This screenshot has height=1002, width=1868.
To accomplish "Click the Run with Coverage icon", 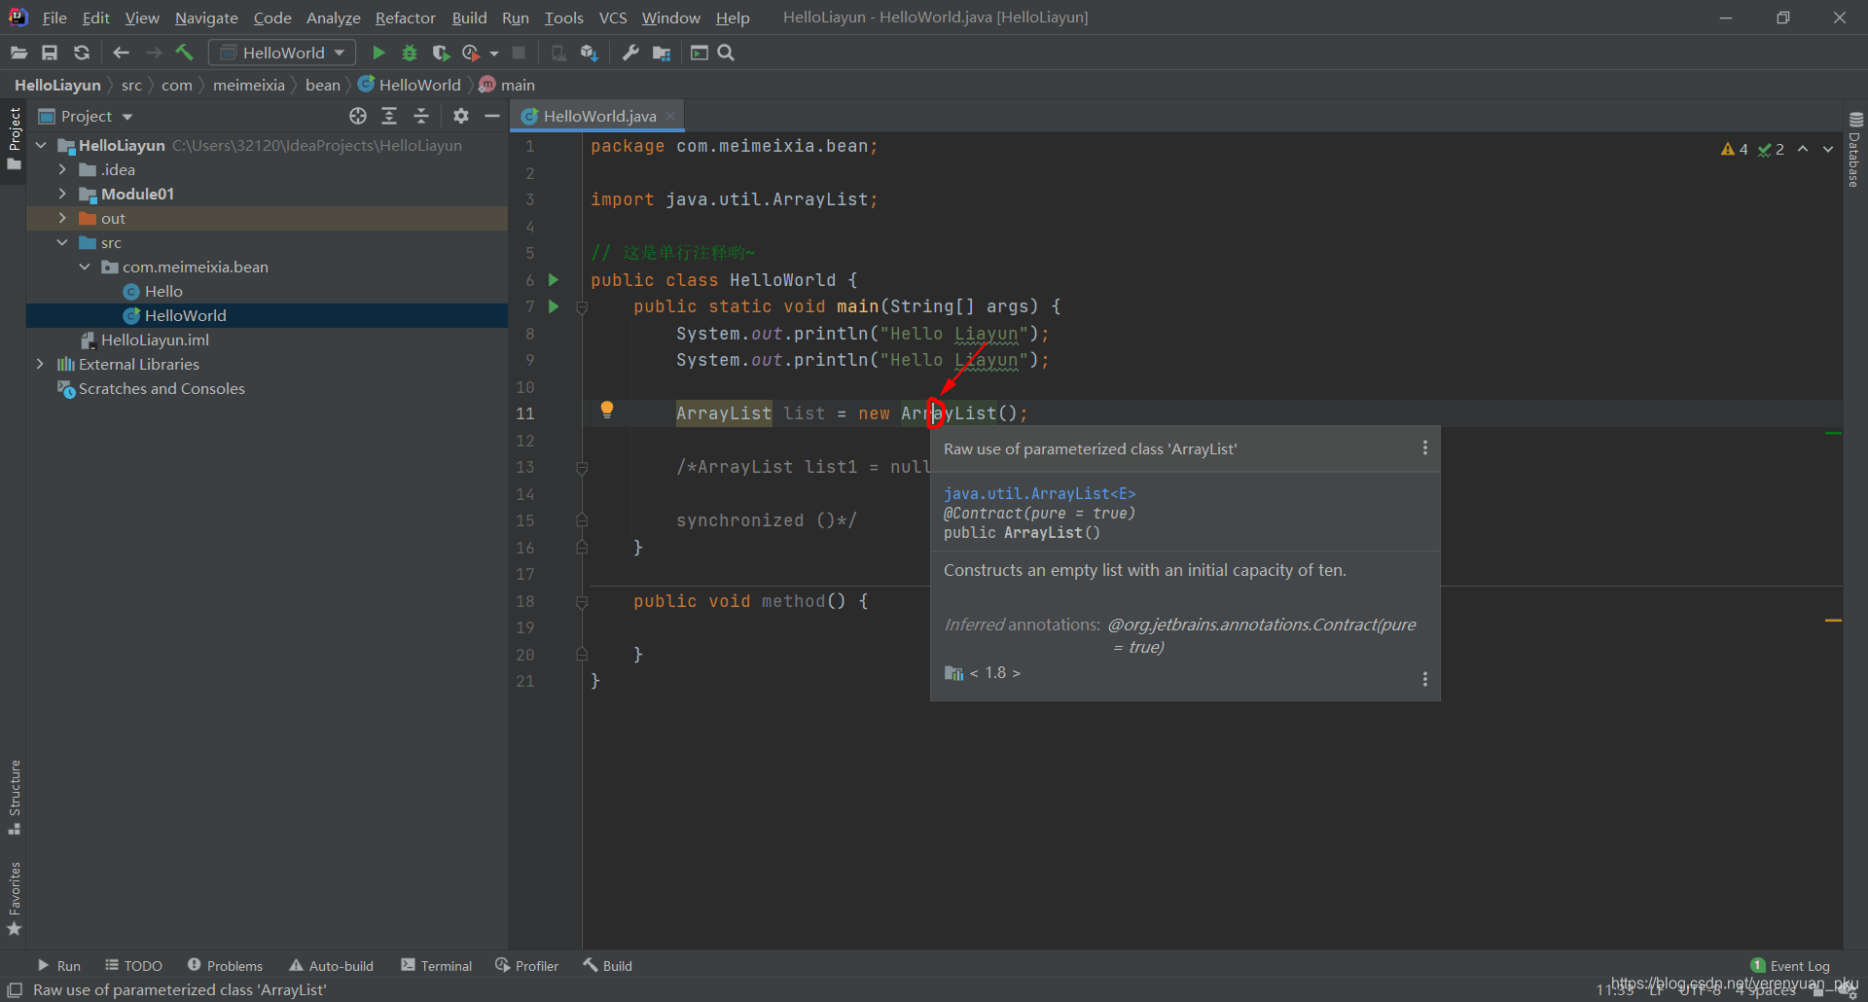I will [441, 53].
